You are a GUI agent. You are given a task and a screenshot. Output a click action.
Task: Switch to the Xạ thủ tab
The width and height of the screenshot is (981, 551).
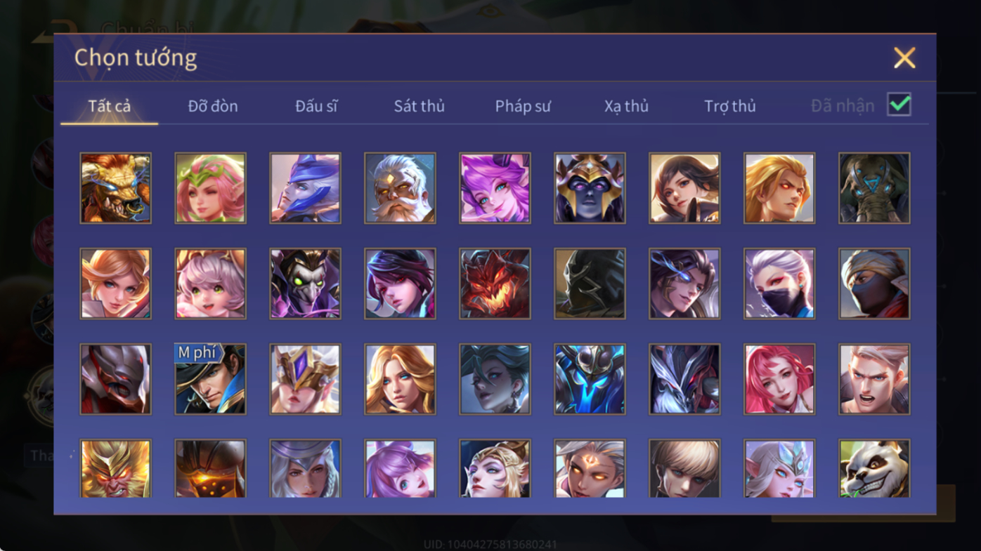coord(626,106)
